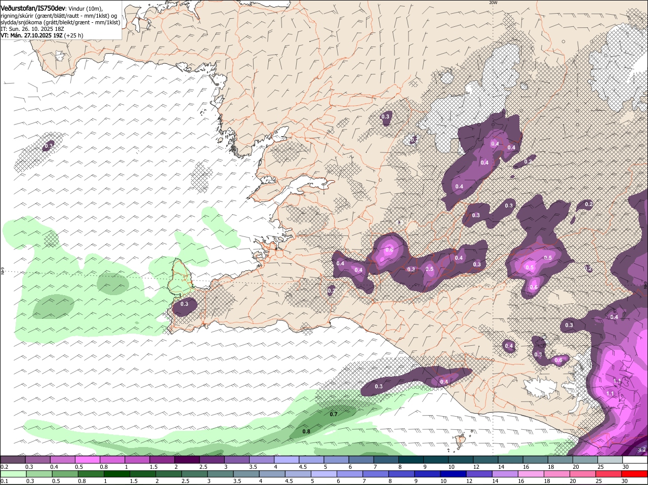Select the bright pink 0.5 swatch in upper legend

coord(87,459)
